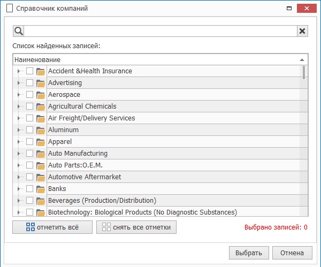Check the Accident &Health Insurance checkbox
The image size is (321, 267).
29,71
